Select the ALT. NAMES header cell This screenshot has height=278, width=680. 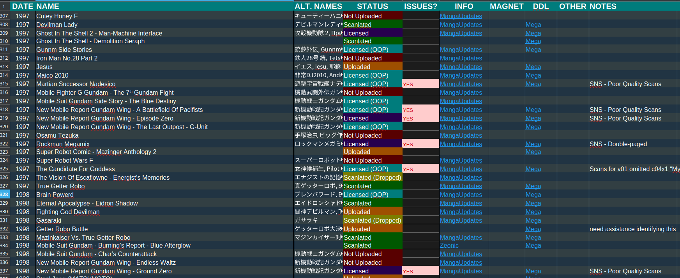click(318, 6)
